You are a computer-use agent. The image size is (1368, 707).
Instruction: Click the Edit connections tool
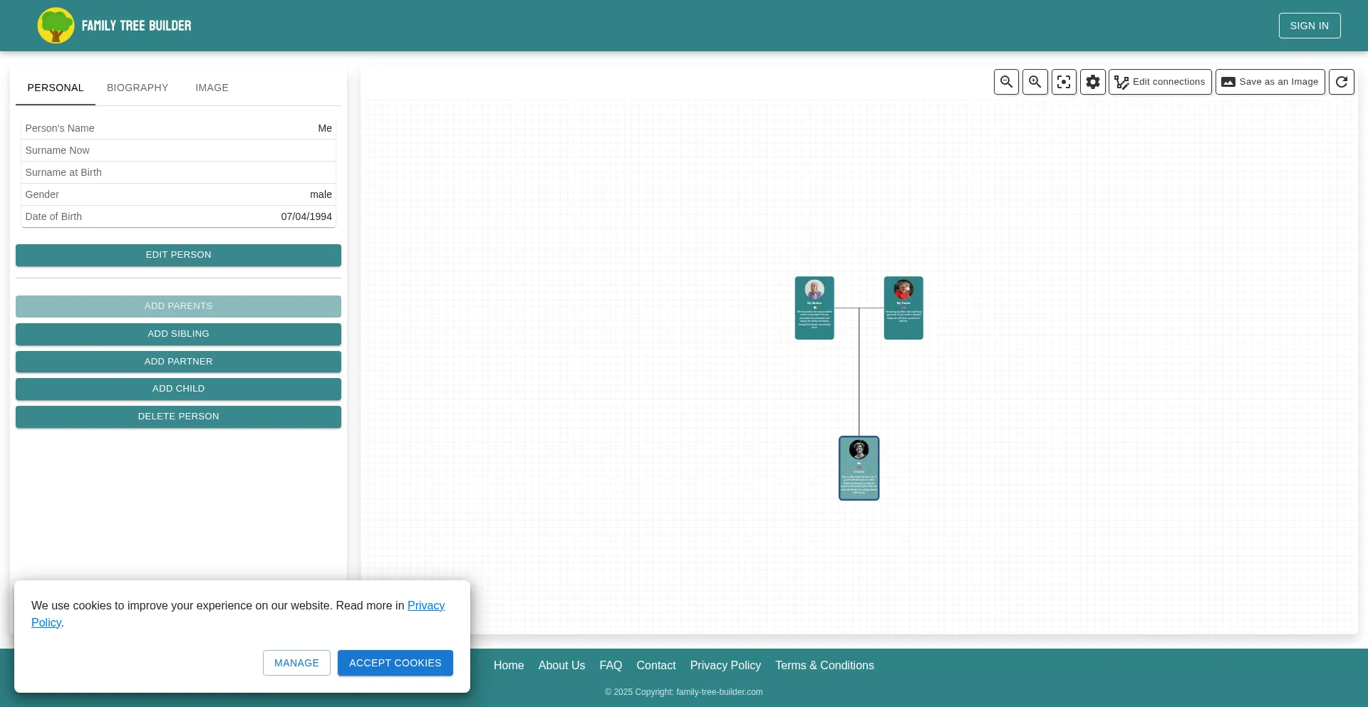pos(1159,82)
